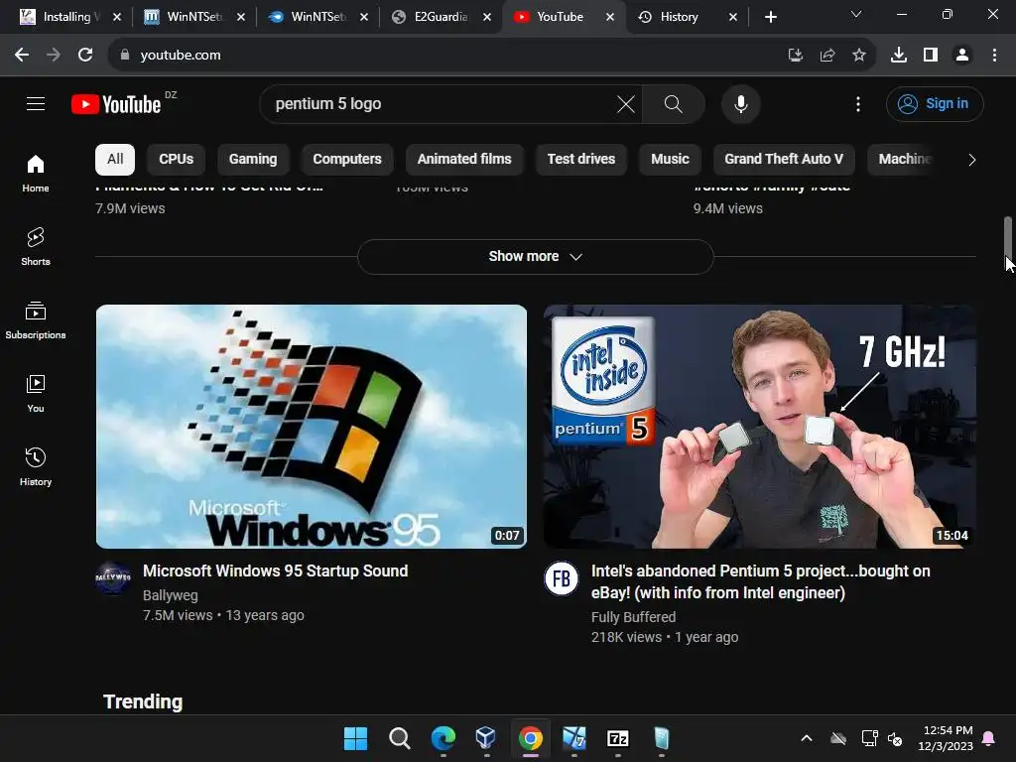Click the muted volume tray icon
The width and height of the screenshot is (1016, 762).
[x=895, y=738]
